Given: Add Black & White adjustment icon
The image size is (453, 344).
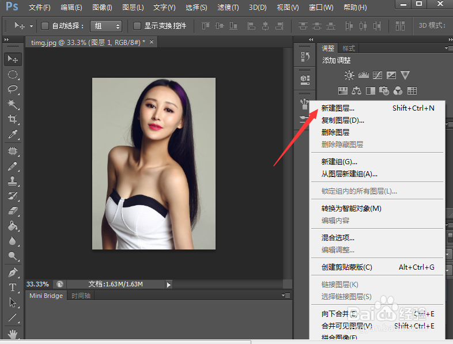Looking at the screenshot, I should point(371,91).
